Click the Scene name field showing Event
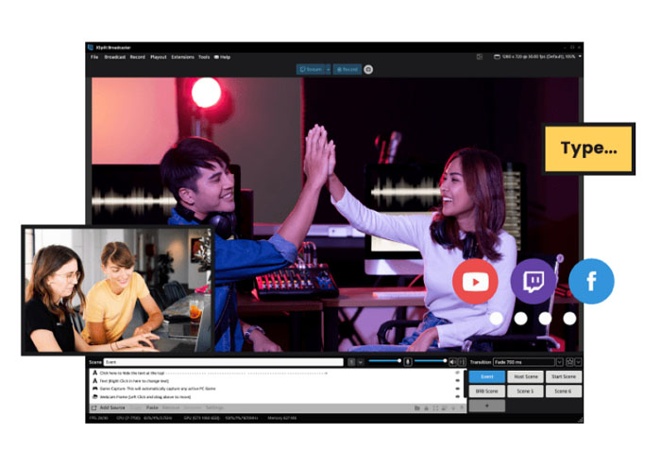The image size is (661, 452). click(224, 362)
